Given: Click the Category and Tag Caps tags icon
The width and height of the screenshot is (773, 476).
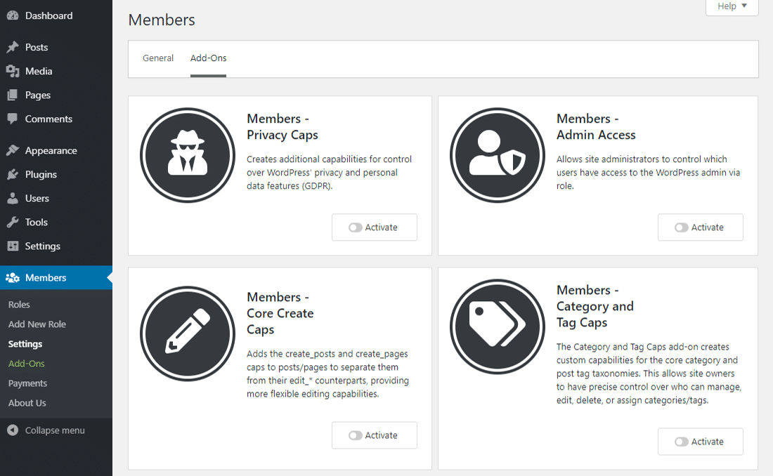Looking at the screenshot, I should [497, 326].
